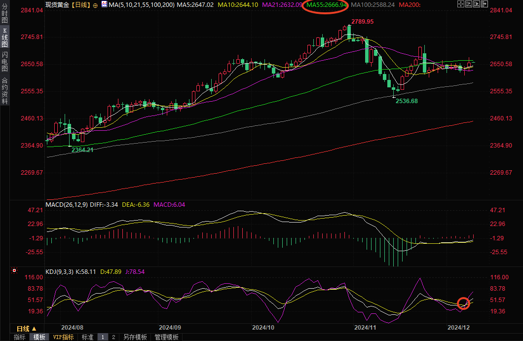
Task: Select the 标准 standard template option
Action: click(87, 337)
